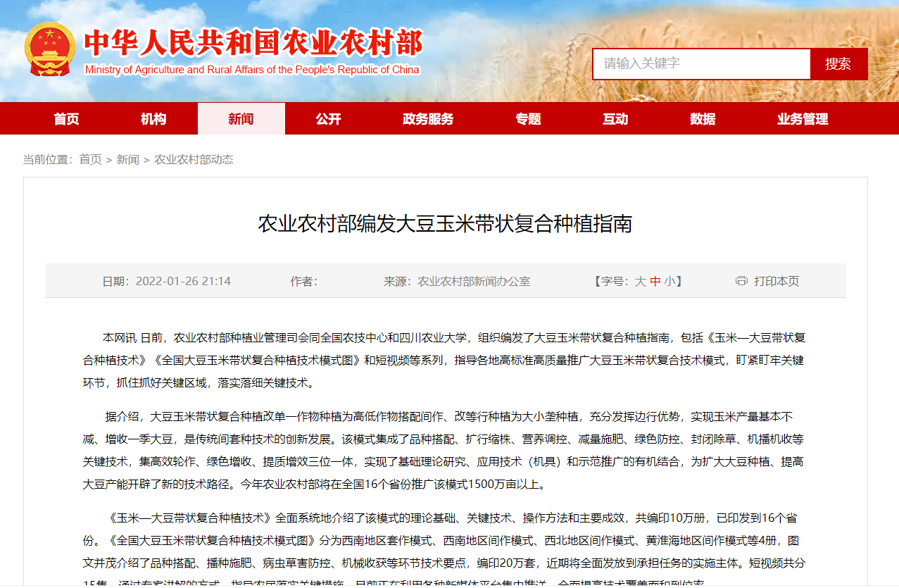Click the 新闻 breadcrumb link
899x588 pixels.
(128, 160)
